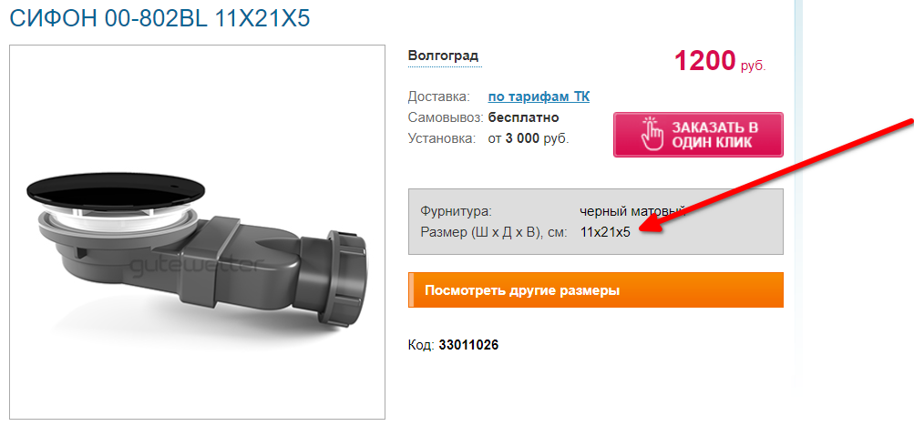Viewport: 914px width, 436px height.
Task: Order via ЗАКАЗАТЬ В ОДИН КЛИК text
Action: [x=714, y=135]
